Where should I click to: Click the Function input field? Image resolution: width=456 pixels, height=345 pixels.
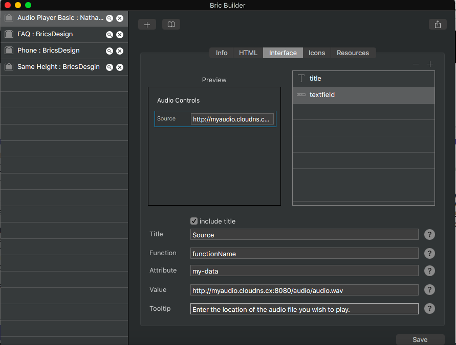(304, 254)
